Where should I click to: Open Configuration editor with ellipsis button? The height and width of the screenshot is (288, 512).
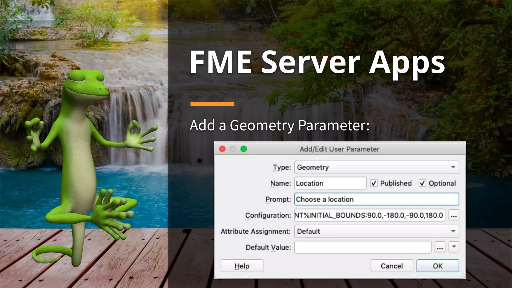tap(454, 215)
